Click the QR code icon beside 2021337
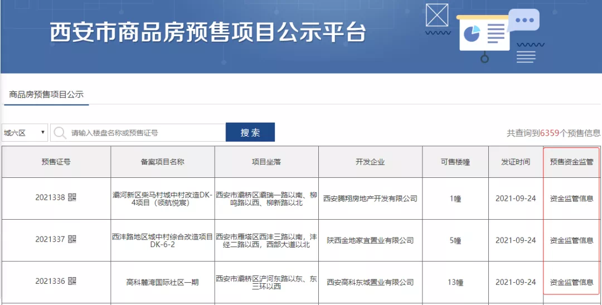The image size is (602, 305). tap(72, 239)
